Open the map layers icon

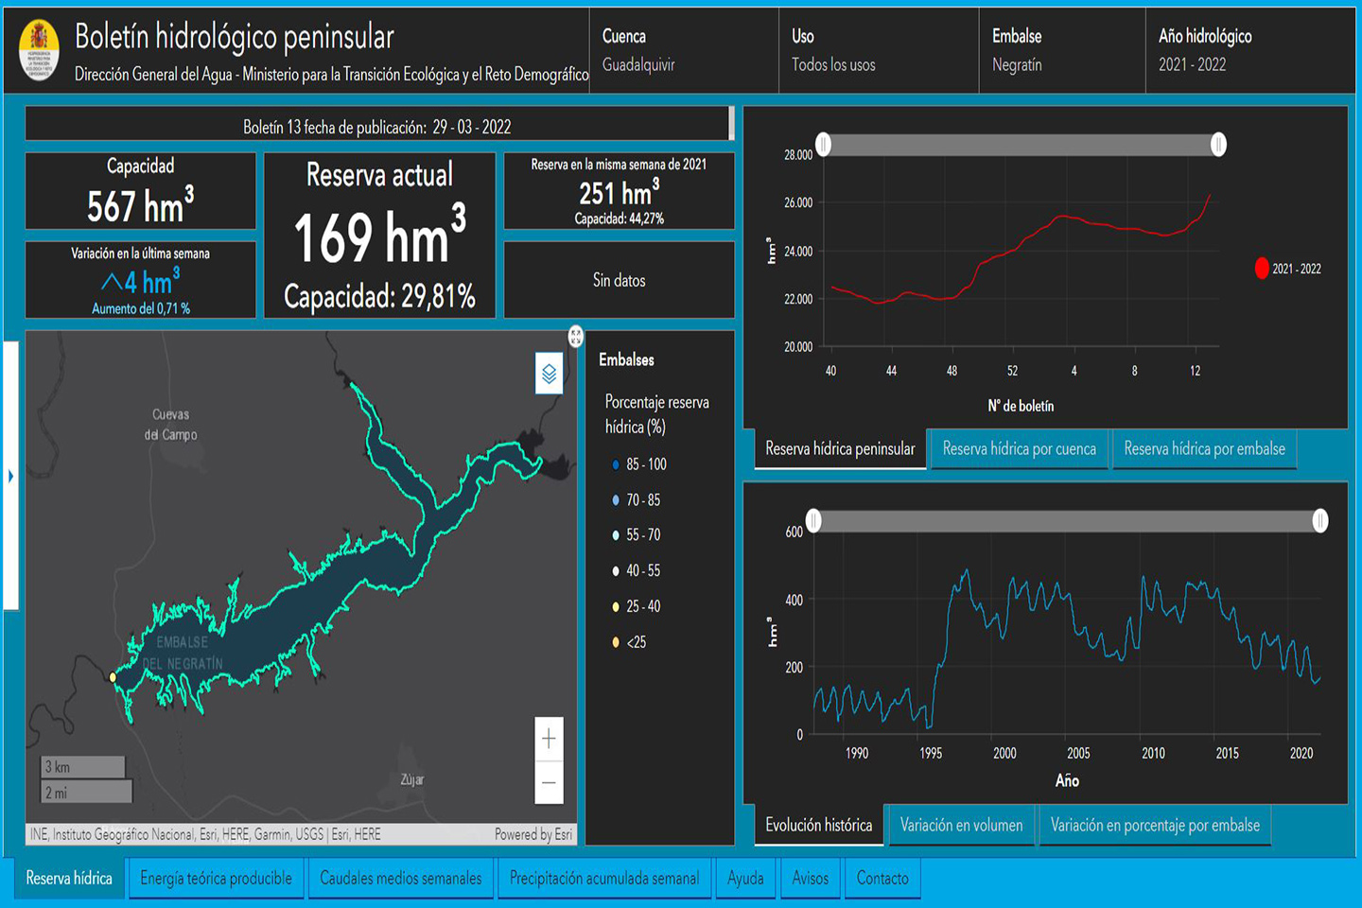point(549,375)
